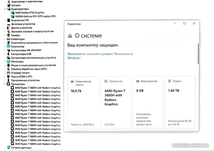
Task: Select the Очереди печати tree row
Action: coord(20,73)
